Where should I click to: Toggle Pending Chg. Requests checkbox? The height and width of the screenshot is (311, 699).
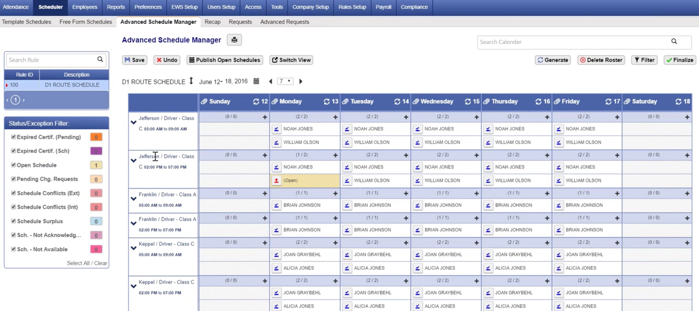(x=13, y=179)
